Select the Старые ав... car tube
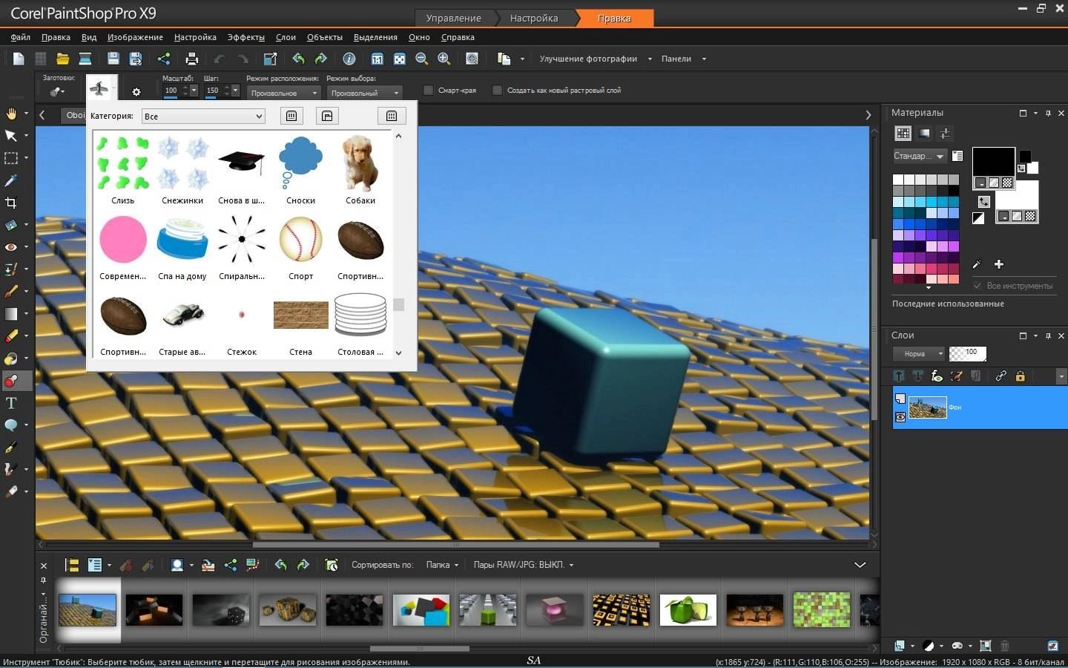1068x668 pixels. (182, 322)
